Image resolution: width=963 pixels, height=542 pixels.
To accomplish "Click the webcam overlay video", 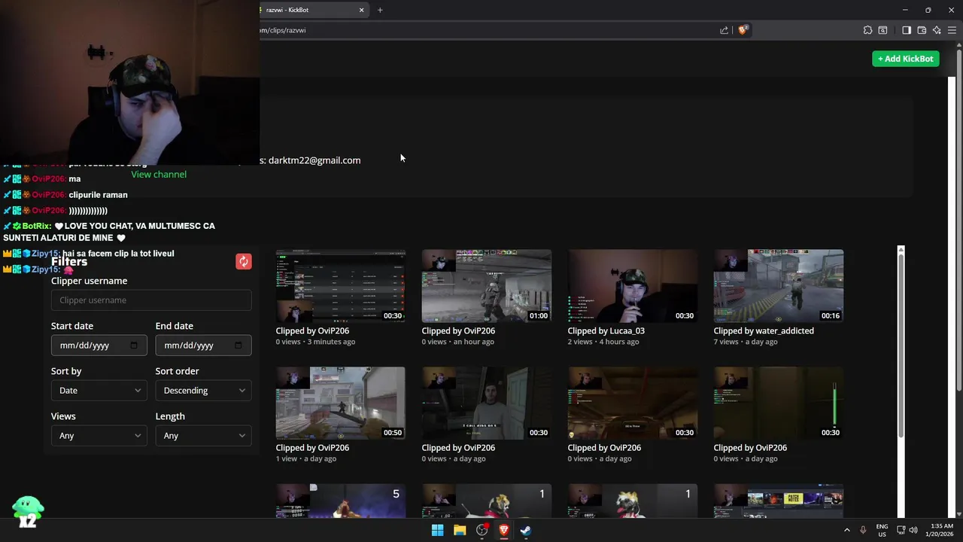I will coord(129,81).
